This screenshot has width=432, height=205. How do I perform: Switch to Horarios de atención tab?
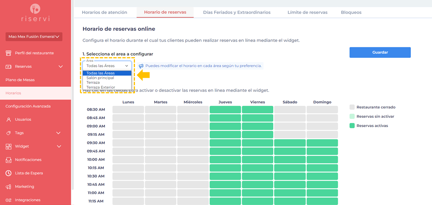[104, 12]
